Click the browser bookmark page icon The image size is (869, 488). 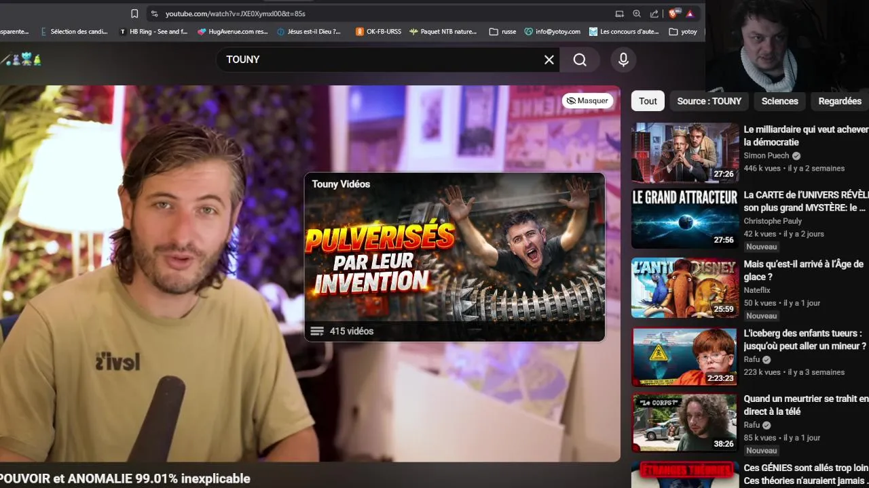tap(134, 14)
